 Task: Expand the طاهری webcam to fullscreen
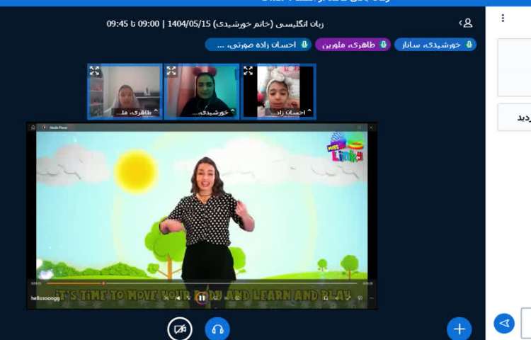tap(94, 71)
